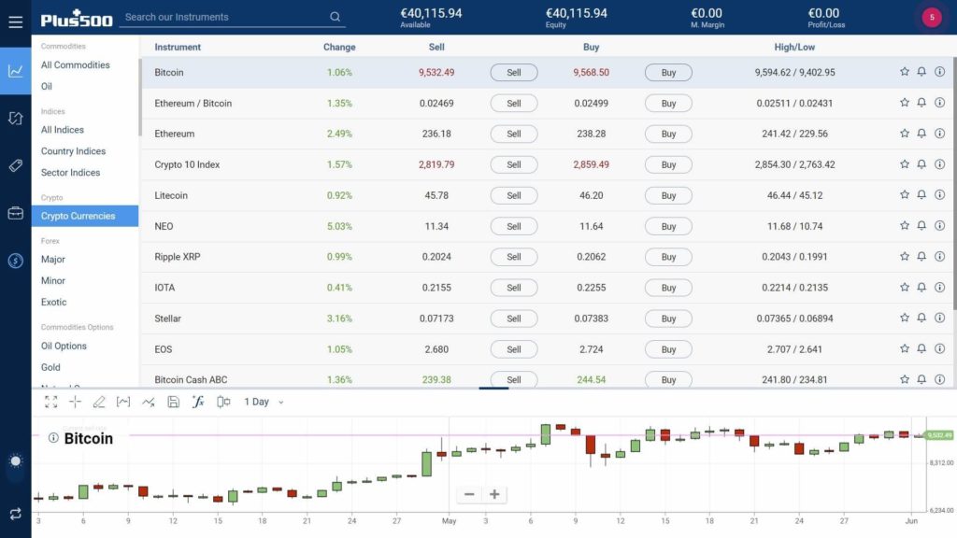Screen dimensions: 957x538
Task: Click the search magnifier icon
Action: [336, 17]
